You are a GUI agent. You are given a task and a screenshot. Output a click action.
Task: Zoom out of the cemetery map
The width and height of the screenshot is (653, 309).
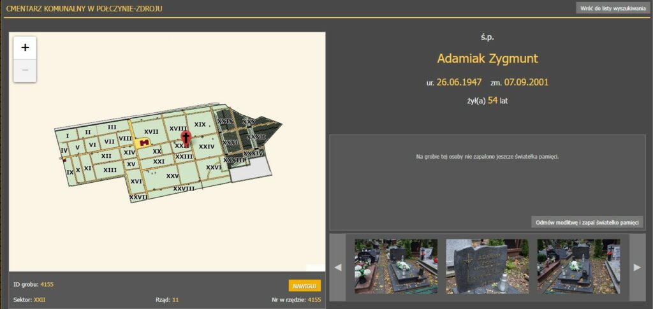(25, 70)
